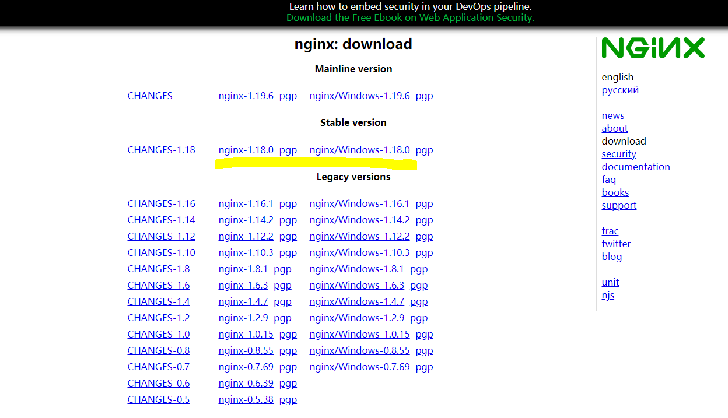Open the about page
Image resolution: width=728 pixels, height=418 pixels.
click(614, 128)
